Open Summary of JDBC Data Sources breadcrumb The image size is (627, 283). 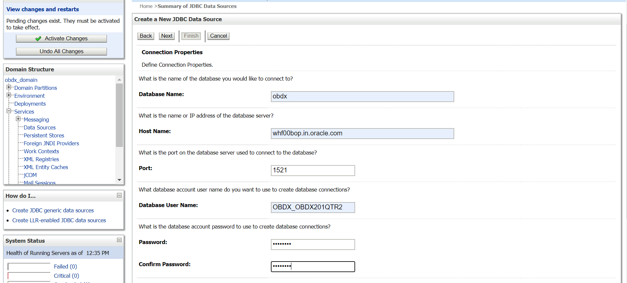197,6
